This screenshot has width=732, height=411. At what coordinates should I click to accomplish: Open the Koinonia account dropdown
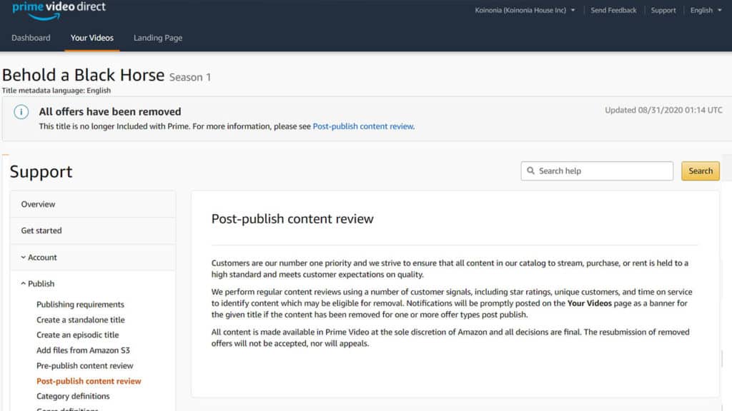pos(525,10)
